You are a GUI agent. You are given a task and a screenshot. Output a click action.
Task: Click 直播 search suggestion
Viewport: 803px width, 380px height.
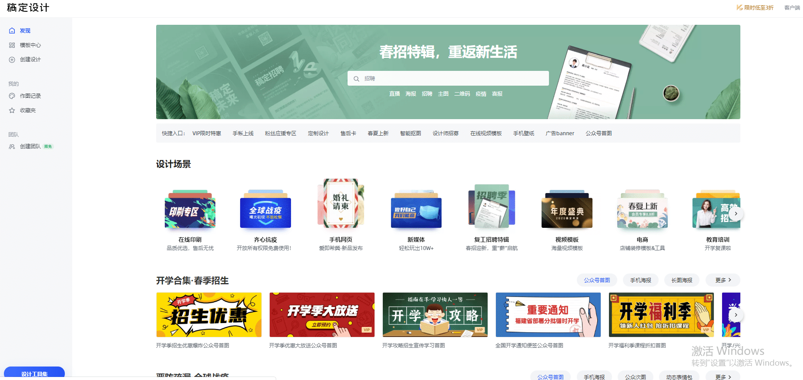[395, 94]
